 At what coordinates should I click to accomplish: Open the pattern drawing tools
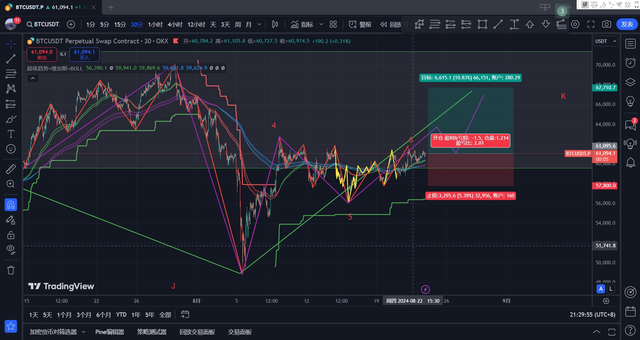11,89
